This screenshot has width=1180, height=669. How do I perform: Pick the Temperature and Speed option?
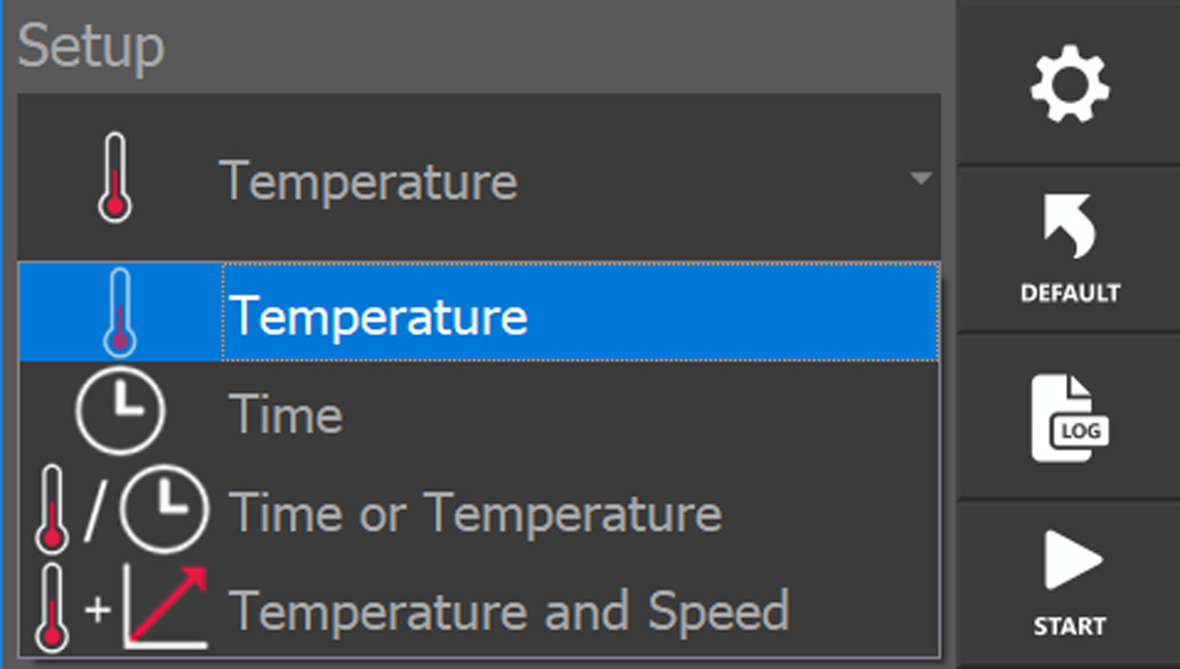[x=508, y=610]
